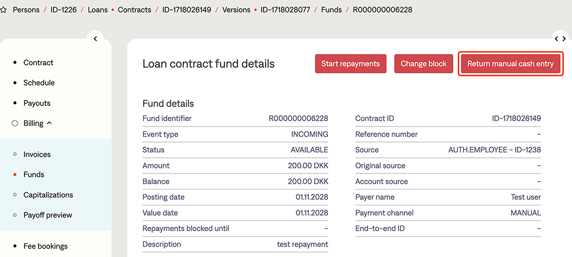Image resolution: width=572 pixels, height=257 pixels.
Task: Click the Billing radio circle icon
Action: [15, 123]
